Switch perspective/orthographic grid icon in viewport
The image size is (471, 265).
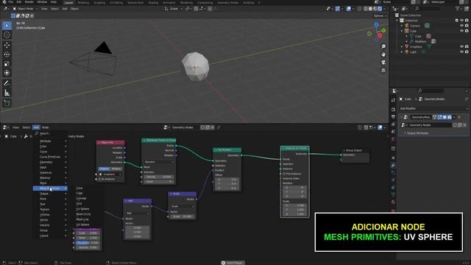tap(383, 71)
